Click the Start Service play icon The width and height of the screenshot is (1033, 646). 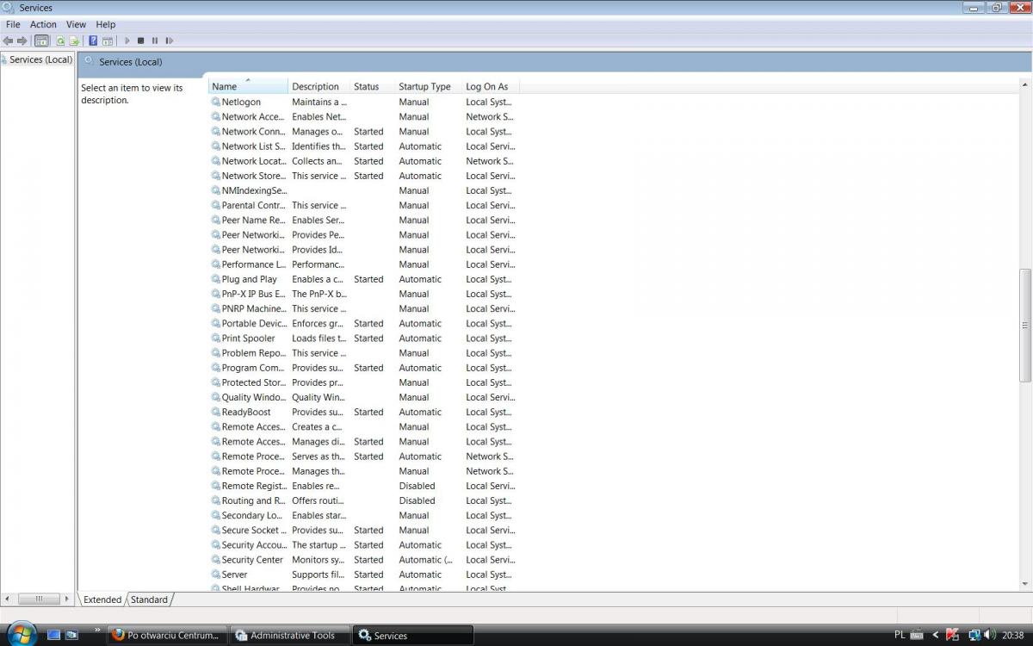(x=127, y=40)
